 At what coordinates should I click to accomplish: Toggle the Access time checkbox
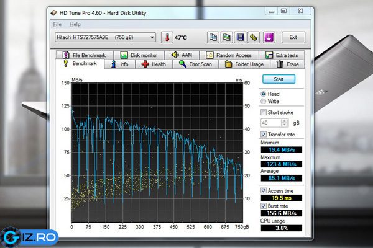[264, 190]
